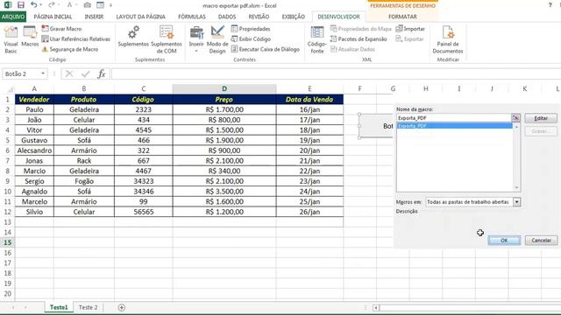Select the Teste1 sheet tab
The image size is (561, 315).
point(59,307)
